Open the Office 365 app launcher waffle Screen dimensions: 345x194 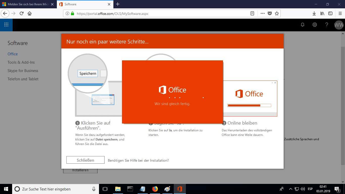[x=6, y=25]
